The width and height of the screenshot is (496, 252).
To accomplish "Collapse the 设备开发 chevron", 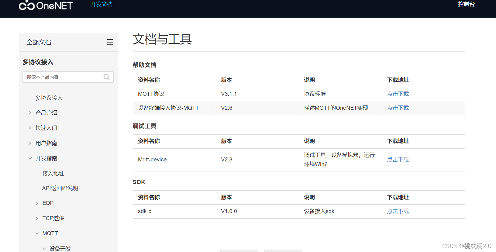I will [44, 249].
